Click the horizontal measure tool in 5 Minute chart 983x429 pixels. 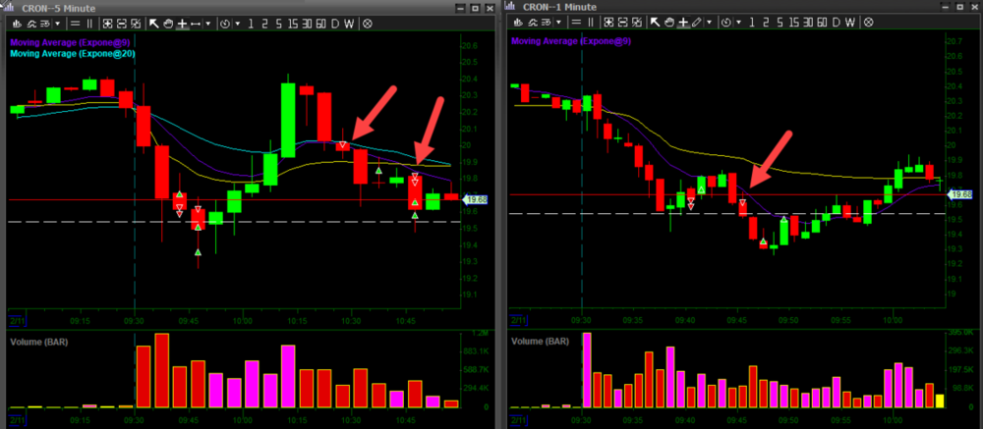198,23
